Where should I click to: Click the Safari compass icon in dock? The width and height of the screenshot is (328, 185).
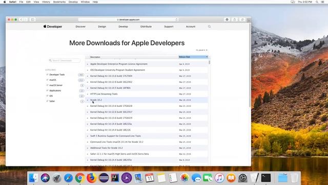tap(68, 178)
